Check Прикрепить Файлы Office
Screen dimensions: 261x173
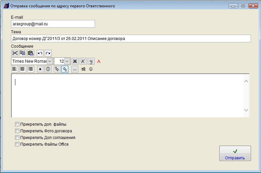pyautogui.click(x=17, y=144)
